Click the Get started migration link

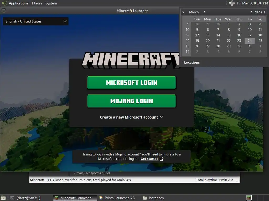tap(149, 159)
